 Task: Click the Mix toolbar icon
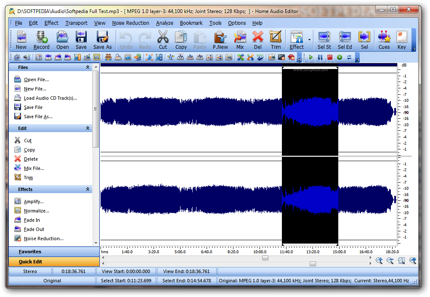(240, 40)
